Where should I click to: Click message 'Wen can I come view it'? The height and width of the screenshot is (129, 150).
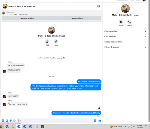[17, 104]
